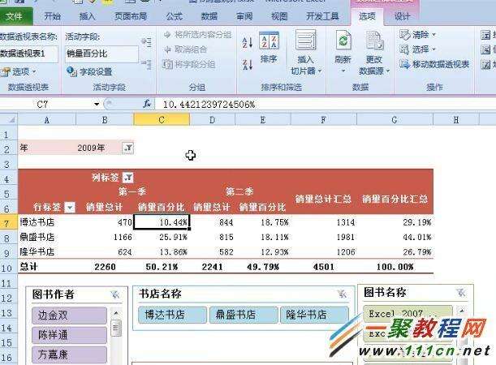Toggle 方嘉康 in author slicer
The width and height of the screenshot is (496, 365).
69,354
